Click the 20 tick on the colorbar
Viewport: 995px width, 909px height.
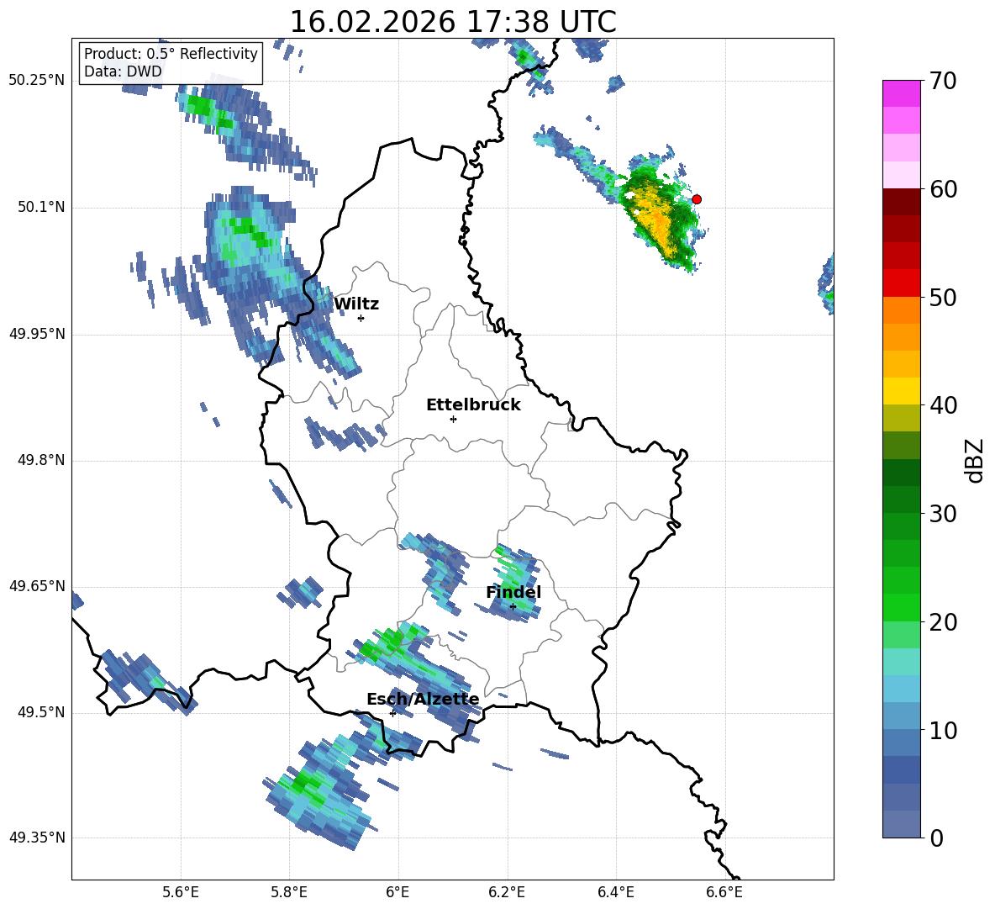click(943, 622)
